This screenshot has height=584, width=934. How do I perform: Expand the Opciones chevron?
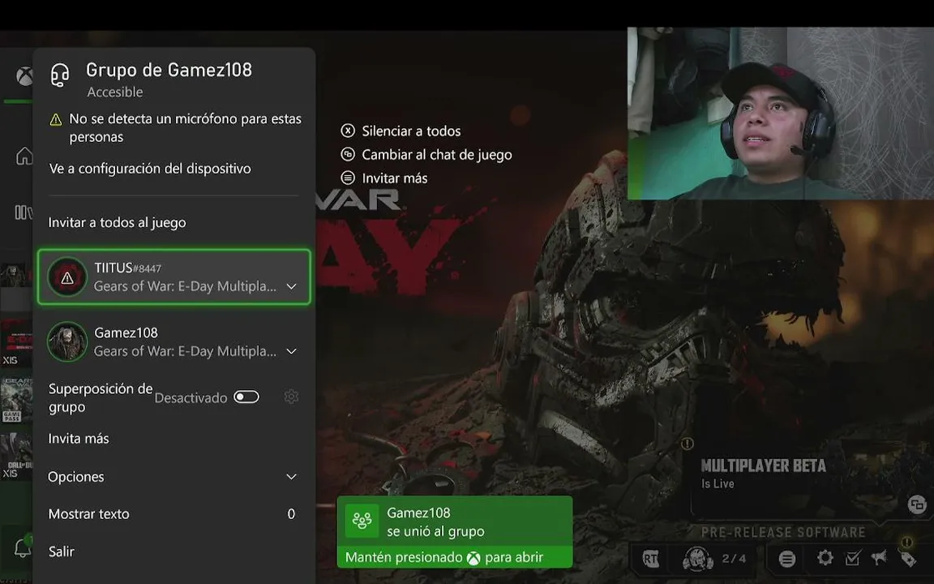pos(291,477)
